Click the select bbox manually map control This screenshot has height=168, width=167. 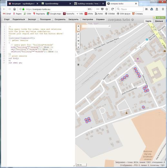[78, 41]
